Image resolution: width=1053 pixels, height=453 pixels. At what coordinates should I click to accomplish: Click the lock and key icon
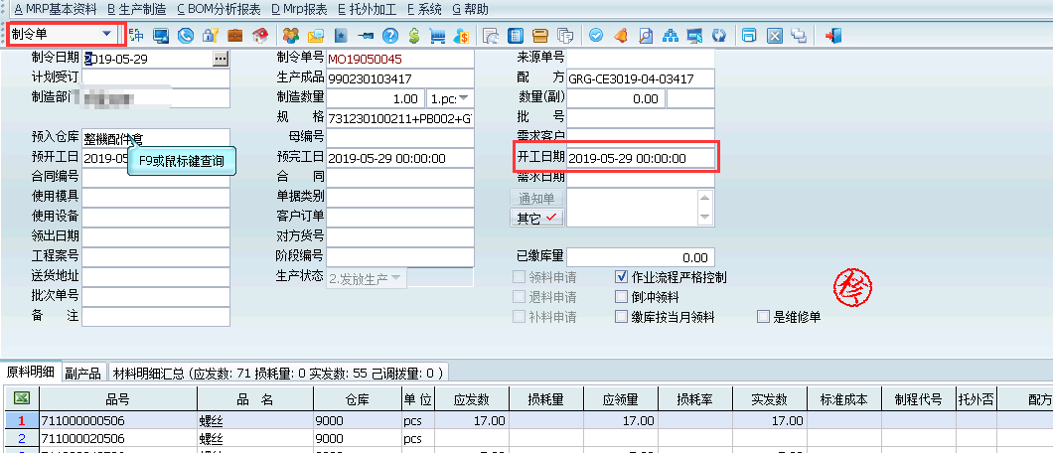(211, 35)
